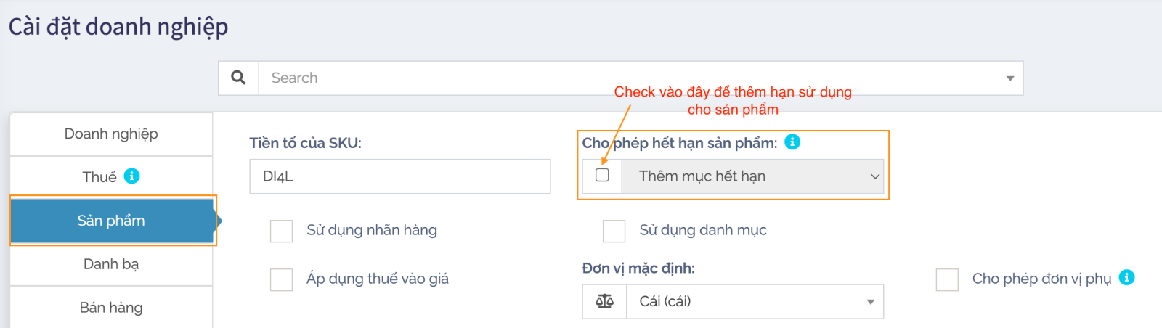Click info icon beside Cho phép đơn vị phụ
Image resolution: width=1162 pixels, height=328 pixels.
click(1126, 278)
